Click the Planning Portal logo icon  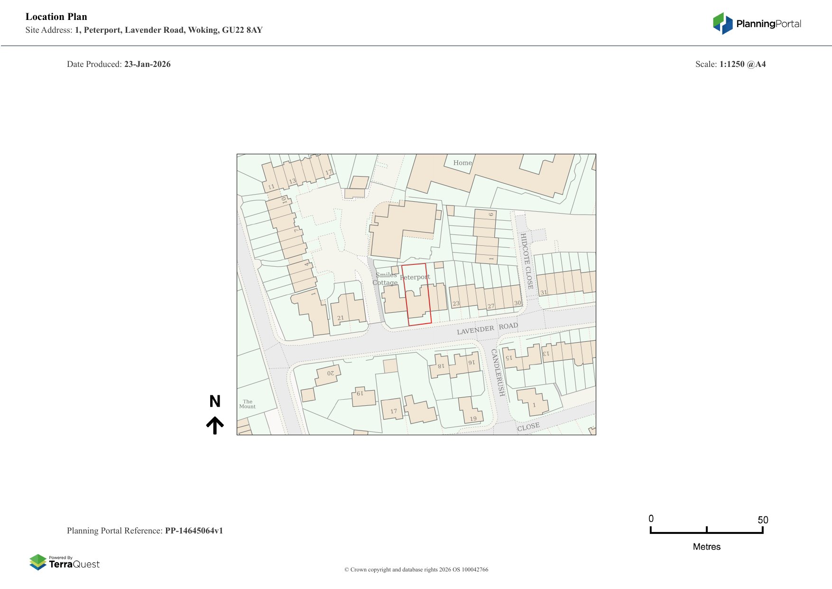click(722, 24)
